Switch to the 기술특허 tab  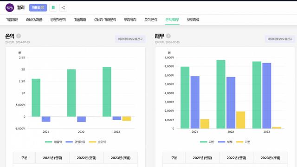tap(80, 19)
